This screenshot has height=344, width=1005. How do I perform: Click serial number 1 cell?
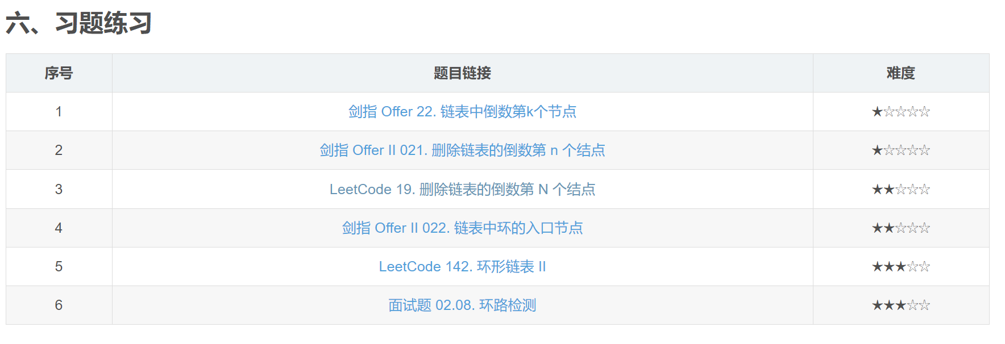(59, 112)
